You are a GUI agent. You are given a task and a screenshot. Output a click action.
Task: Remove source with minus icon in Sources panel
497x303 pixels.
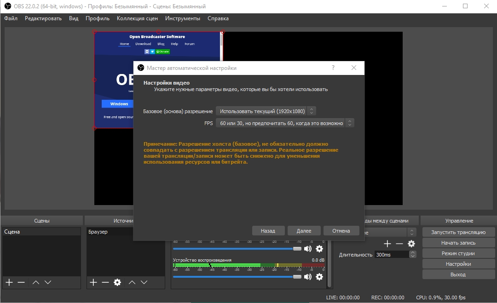(x=105, y=282)
